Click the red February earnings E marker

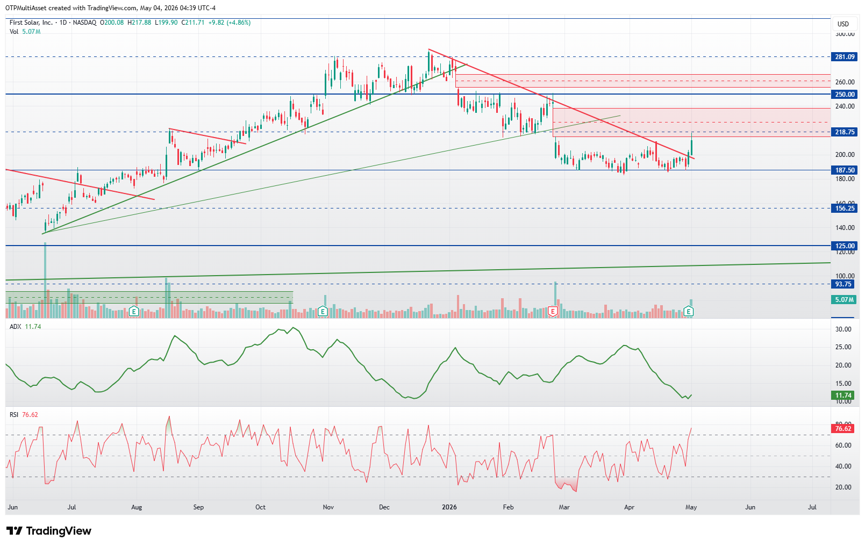pyautogui.click(x=552, y=311)
